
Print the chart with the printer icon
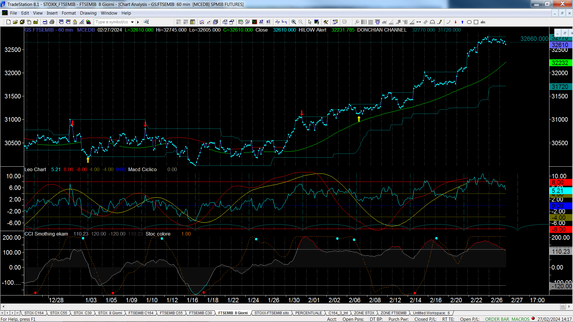pos(52,22)
